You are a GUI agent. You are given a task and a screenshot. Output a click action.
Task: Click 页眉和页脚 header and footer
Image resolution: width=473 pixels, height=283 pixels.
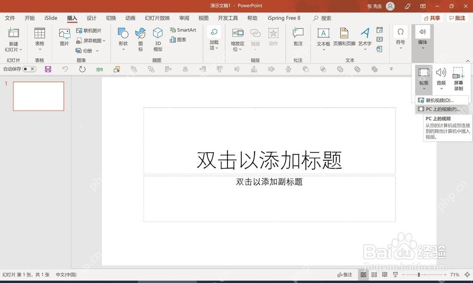tap(344, 37)
